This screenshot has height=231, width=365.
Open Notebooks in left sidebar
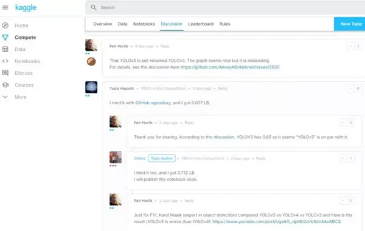[27, 61]
